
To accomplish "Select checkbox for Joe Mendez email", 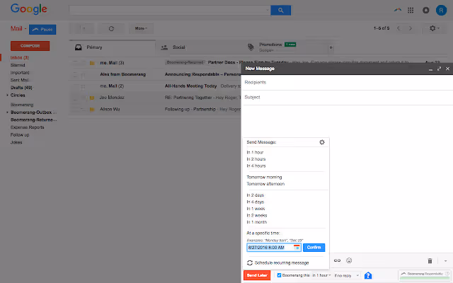I will click(75, 98).
